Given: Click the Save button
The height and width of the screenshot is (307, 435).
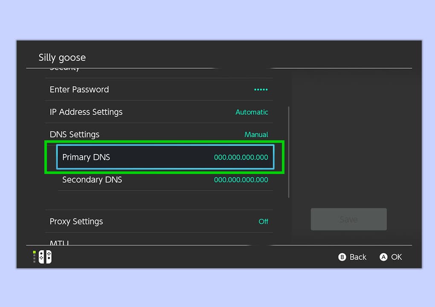Looking at the screenshot, I should [x=348, y=219].
